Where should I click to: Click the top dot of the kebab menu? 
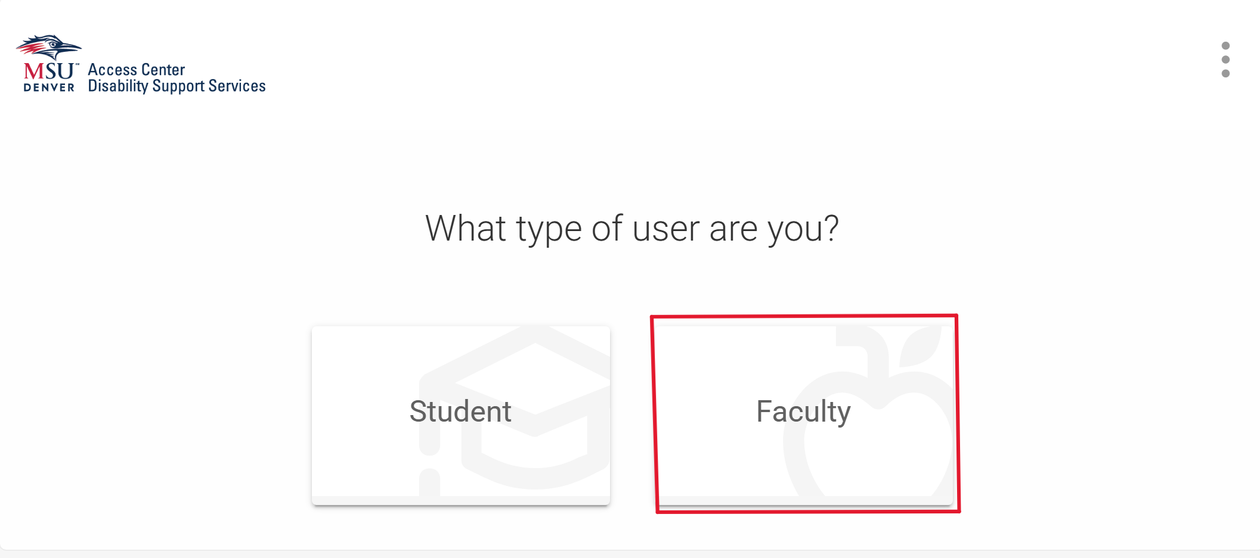point(1225,46)
